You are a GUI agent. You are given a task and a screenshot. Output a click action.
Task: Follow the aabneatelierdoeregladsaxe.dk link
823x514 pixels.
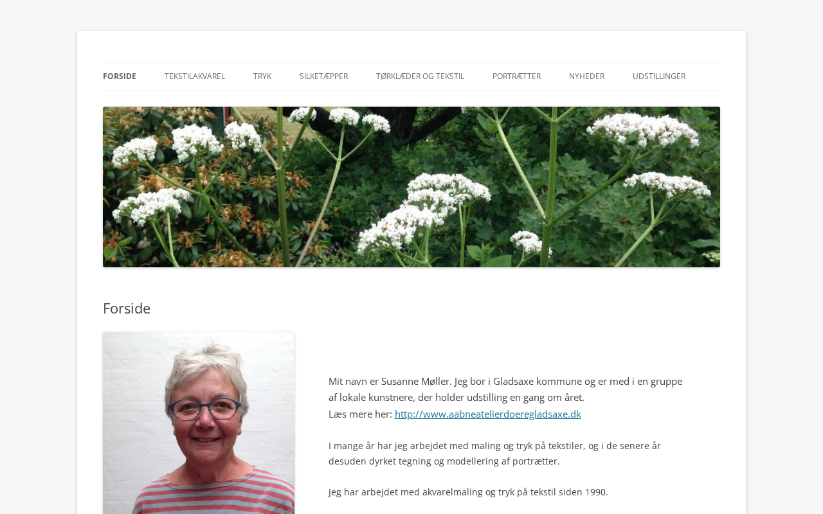point(488,414)
